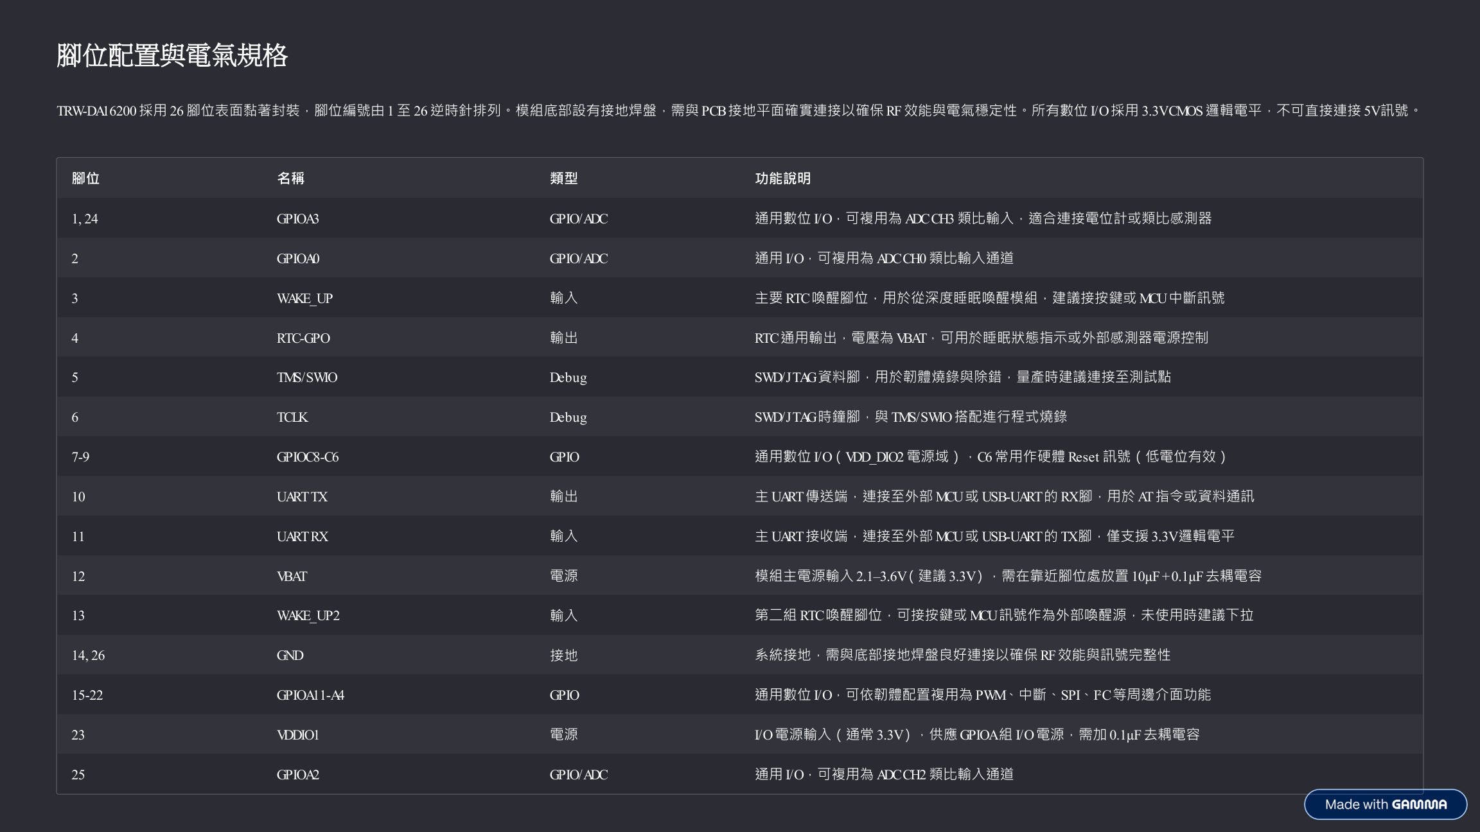Select the WAKE_UP pin name cell
Image resolution: width=1480 pixels, height=832 pixels.
(x=304, y=299)
